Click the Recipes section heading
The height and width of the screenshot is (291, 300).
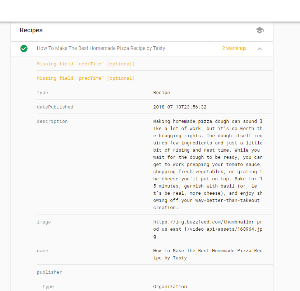tap(31, 30)
